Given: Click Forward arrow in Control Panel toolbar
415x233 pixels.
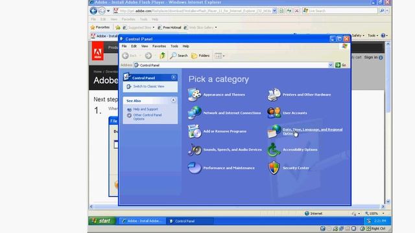Looking at the screenshot, I should coord(148,56).
